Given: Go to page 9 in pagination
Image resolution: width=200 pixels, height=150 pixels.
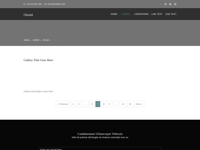Looking at the screenshot, I should tap(110, 104).
